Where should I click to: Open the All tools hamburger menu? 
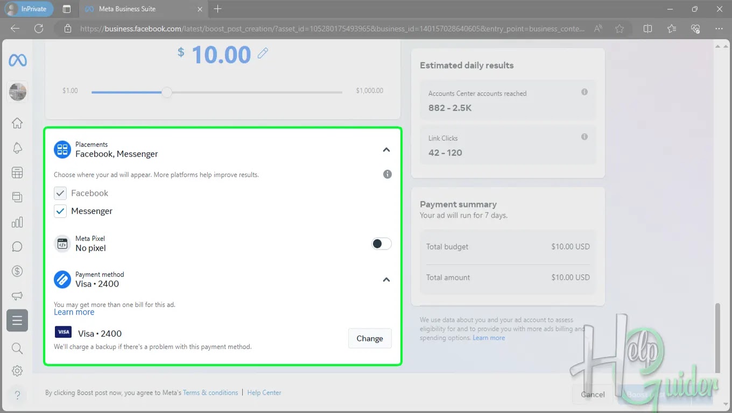click(17, 321)
